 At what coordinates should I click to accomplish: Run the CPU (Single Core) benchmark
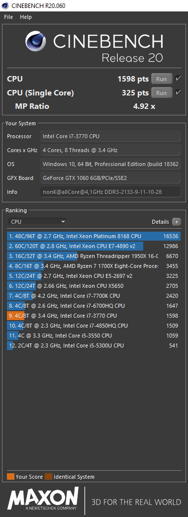point(162,93)
